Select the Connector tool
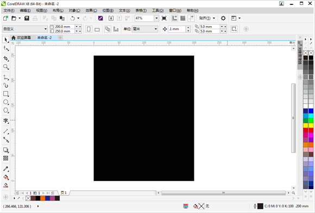 click(x=5, y=140)
